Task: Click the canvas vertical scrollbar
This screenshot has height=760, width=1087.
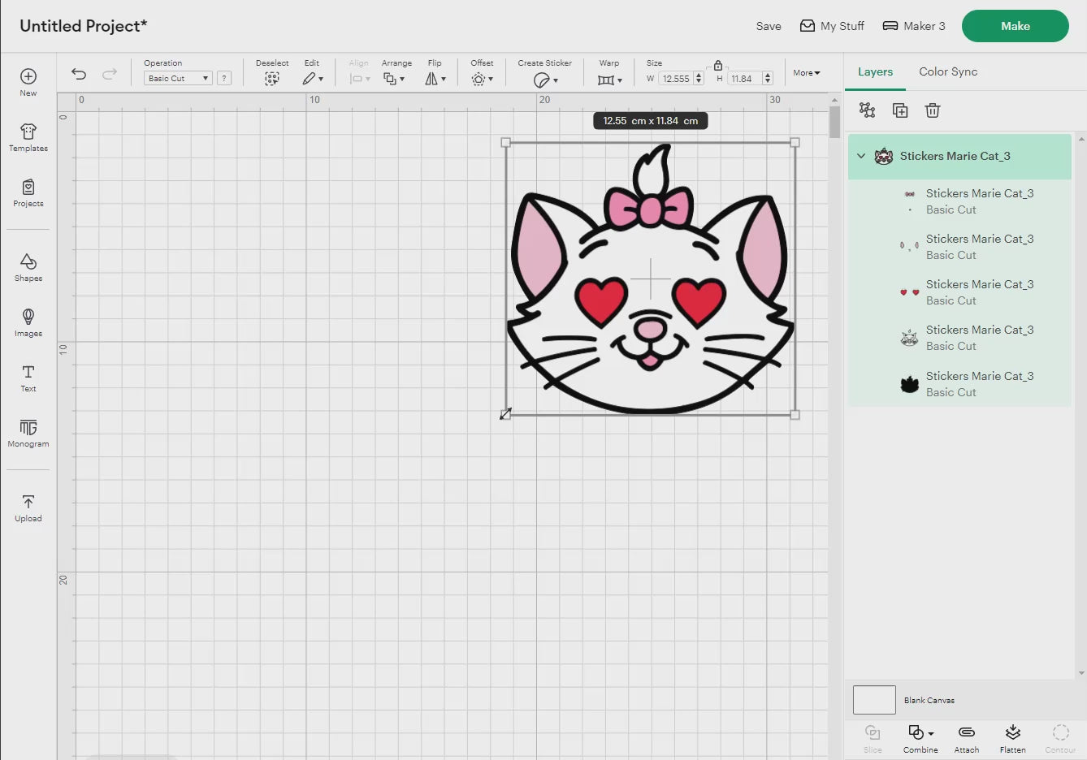Action: [x=834, y=122]
